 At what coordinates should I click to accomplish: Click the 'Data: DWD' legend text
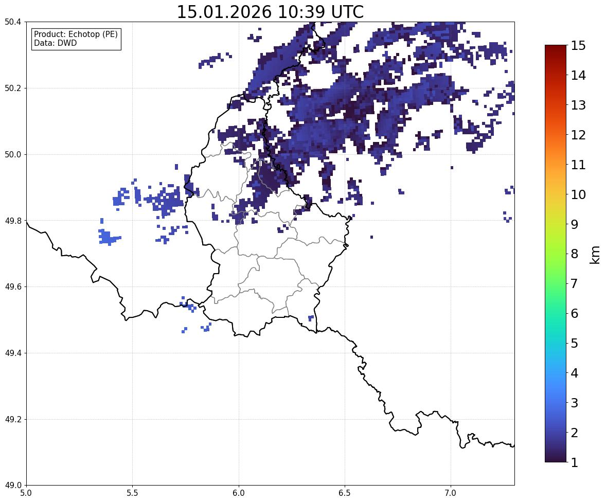[x=55, y=43]
